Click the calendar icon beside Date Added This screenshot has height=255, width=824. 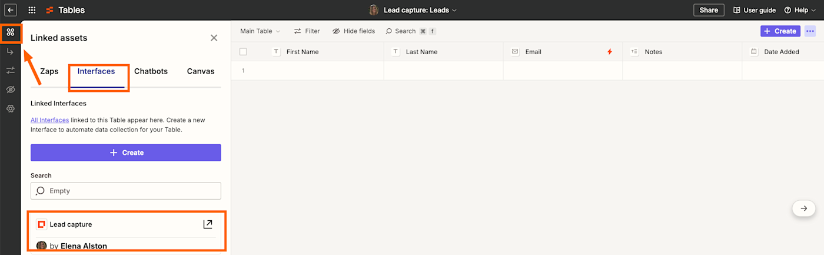pyautogui.click(x=754, y=52)
